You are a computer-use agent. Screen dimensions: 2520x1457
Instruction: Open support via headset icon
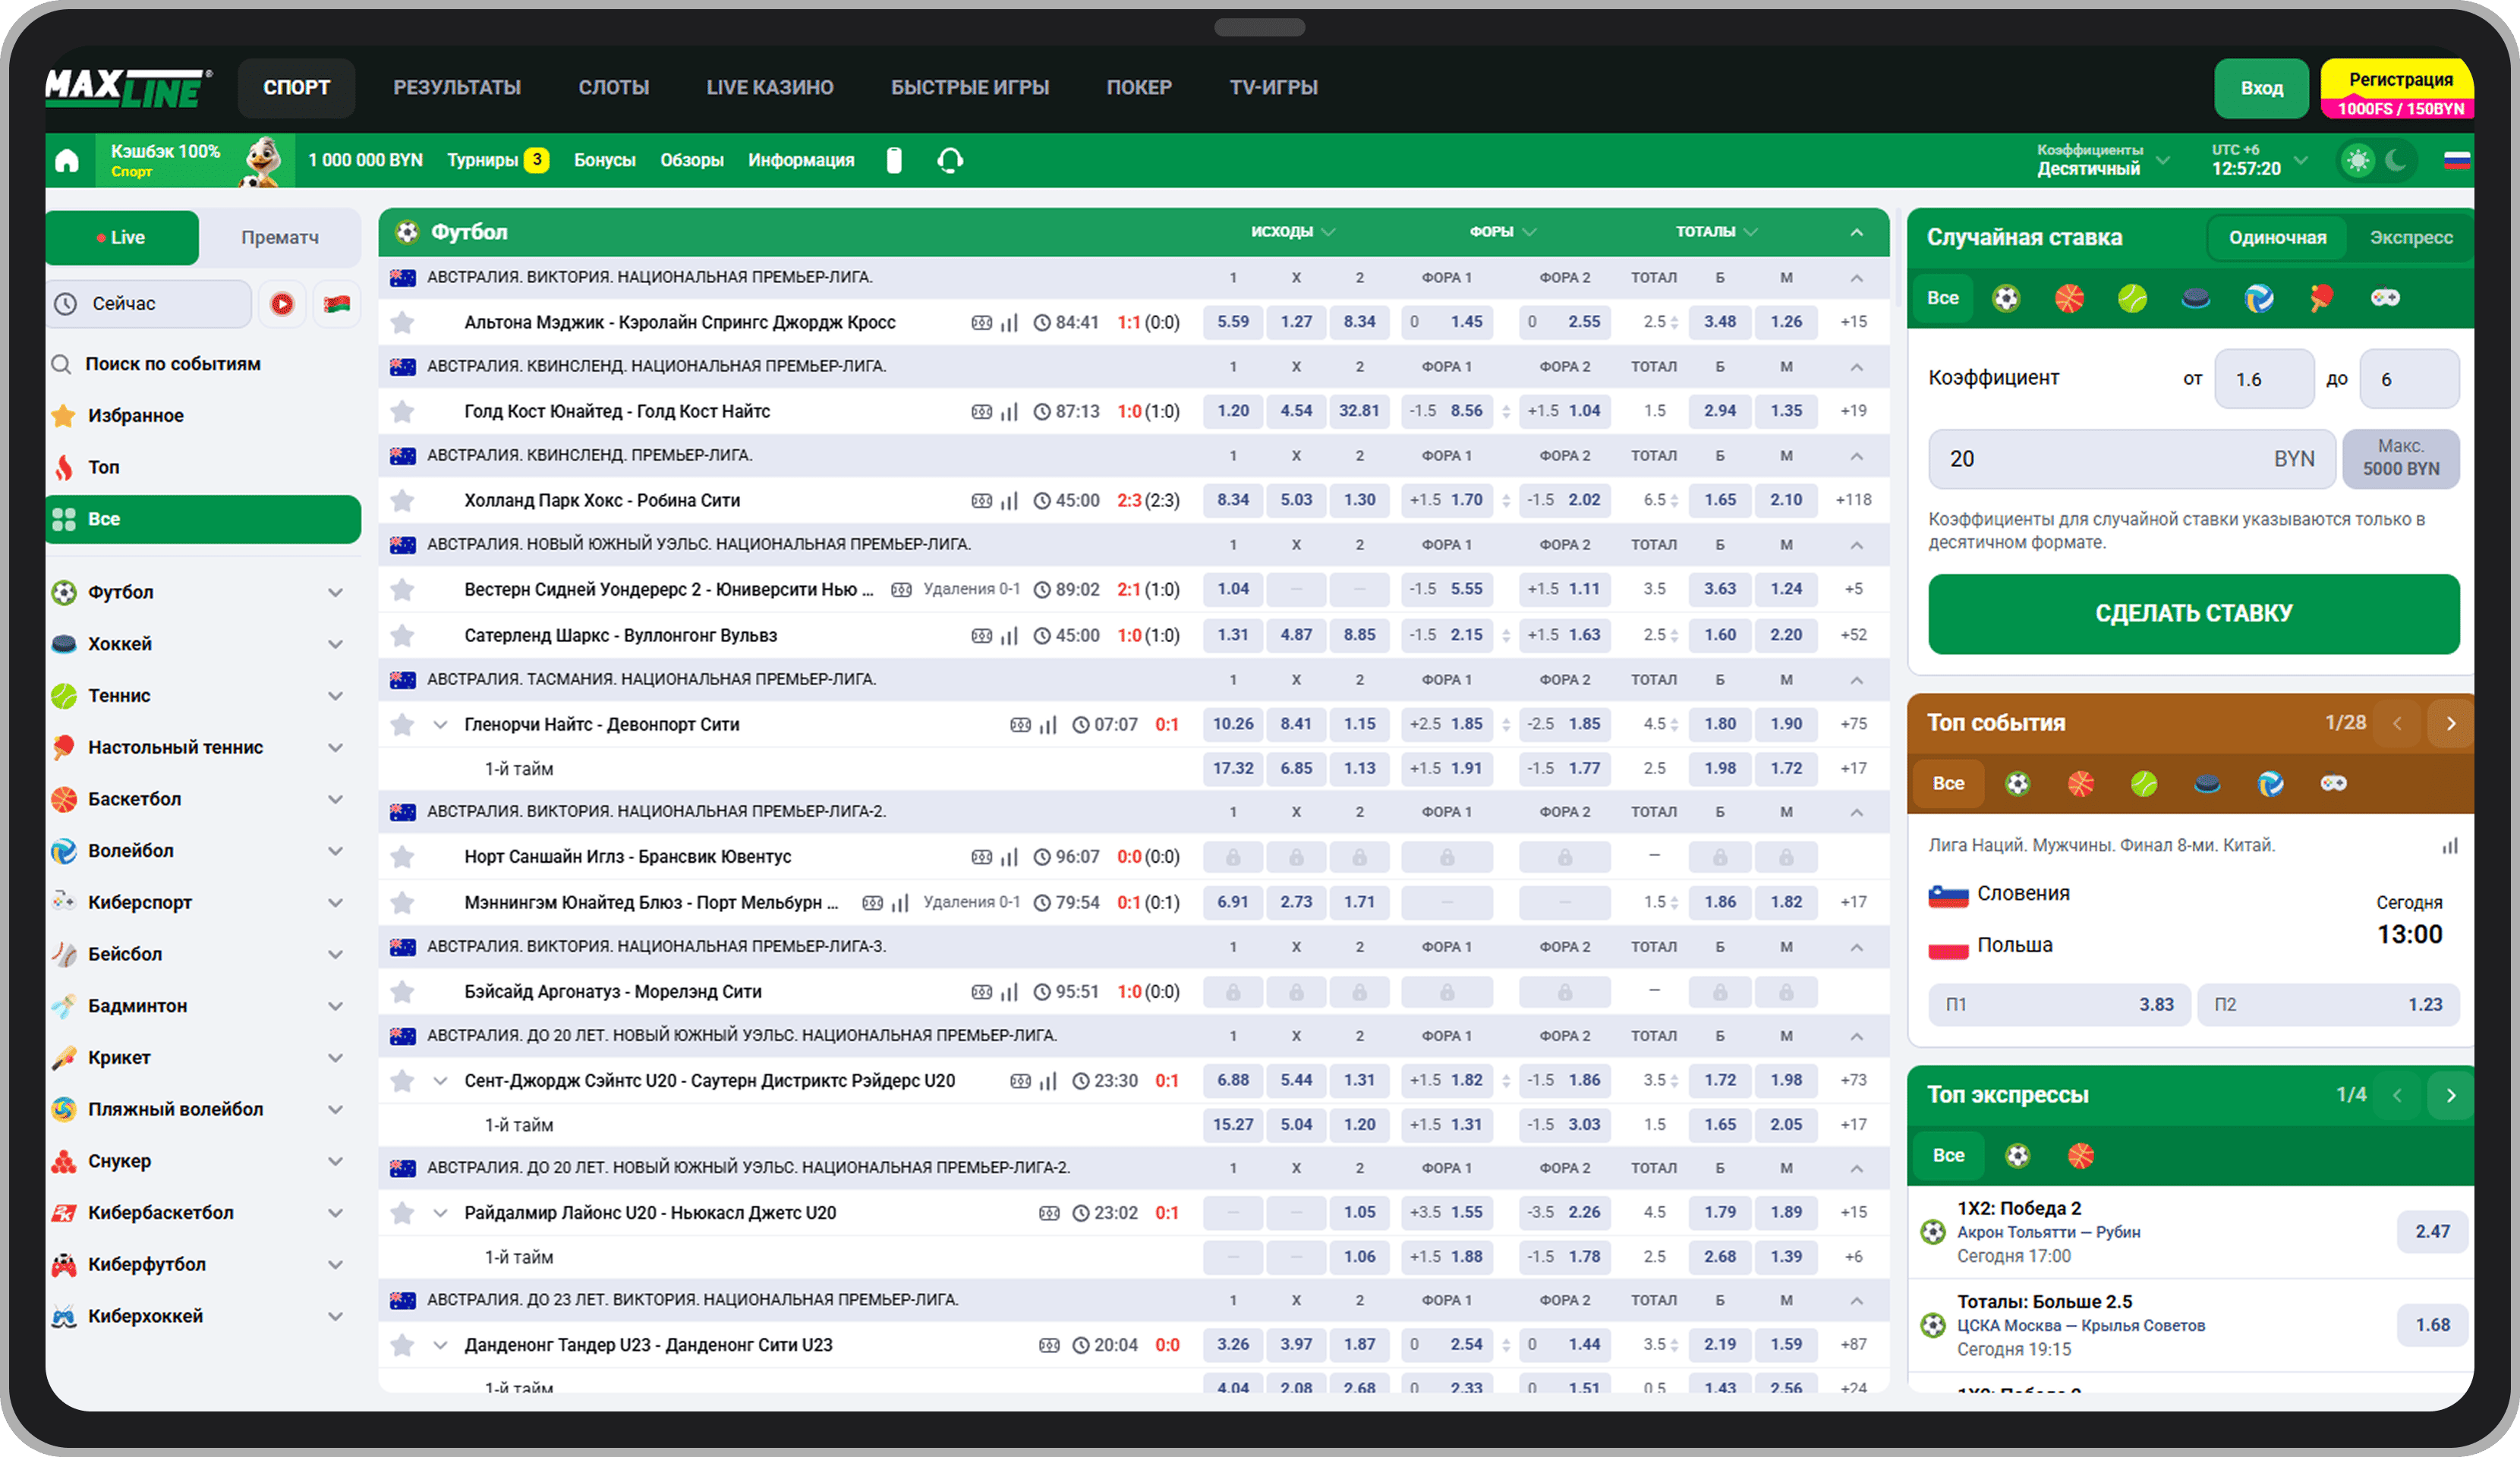tap(950, 160)
